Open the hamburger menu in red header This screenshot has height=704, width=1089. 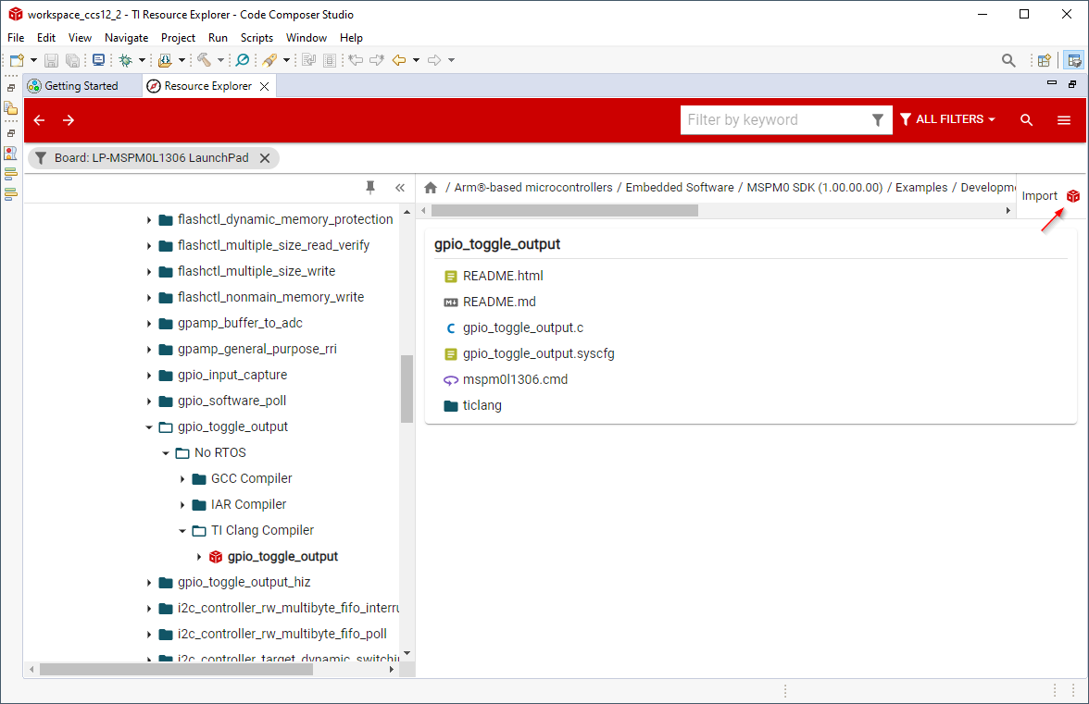point(1064,120)
